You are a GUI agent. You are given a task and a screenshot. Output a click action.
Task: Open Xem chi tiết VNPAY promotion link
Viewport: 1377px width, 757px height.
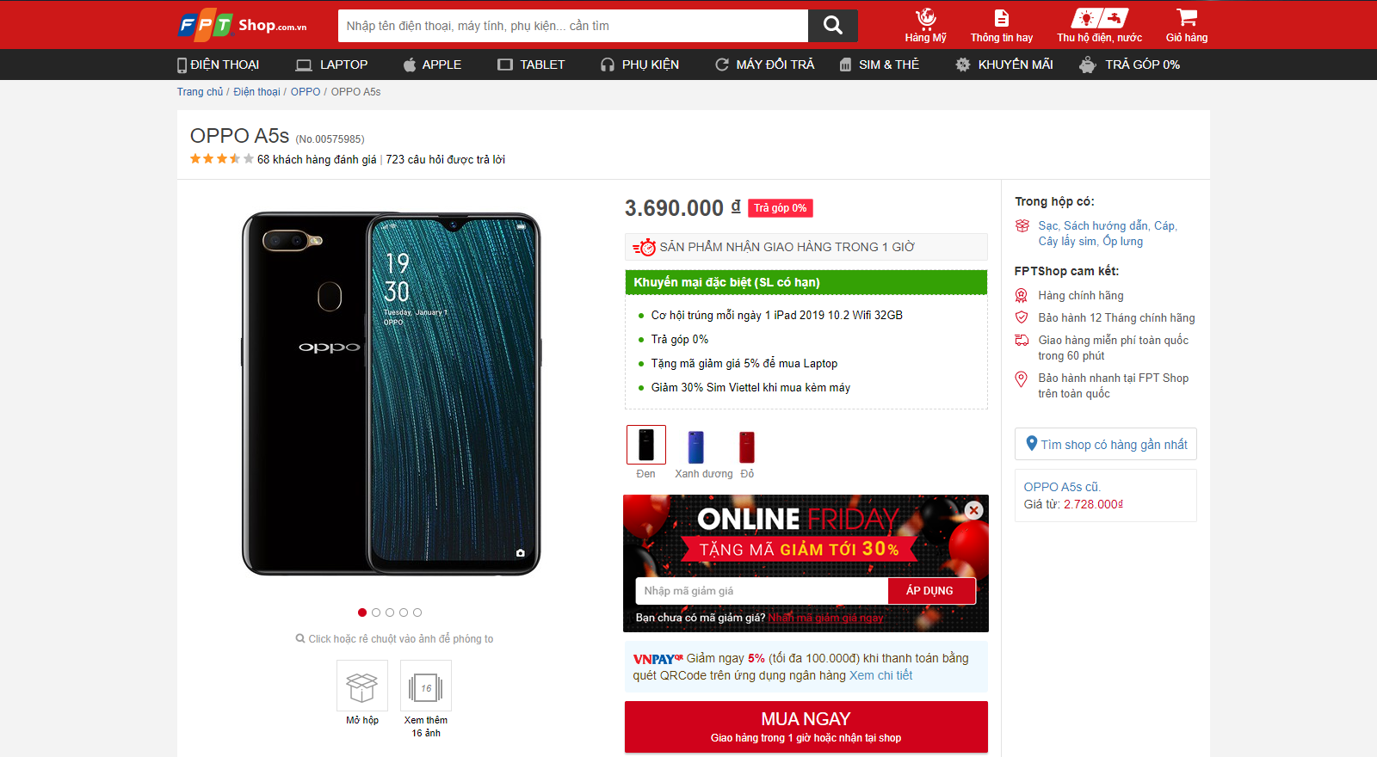(880, 675)
